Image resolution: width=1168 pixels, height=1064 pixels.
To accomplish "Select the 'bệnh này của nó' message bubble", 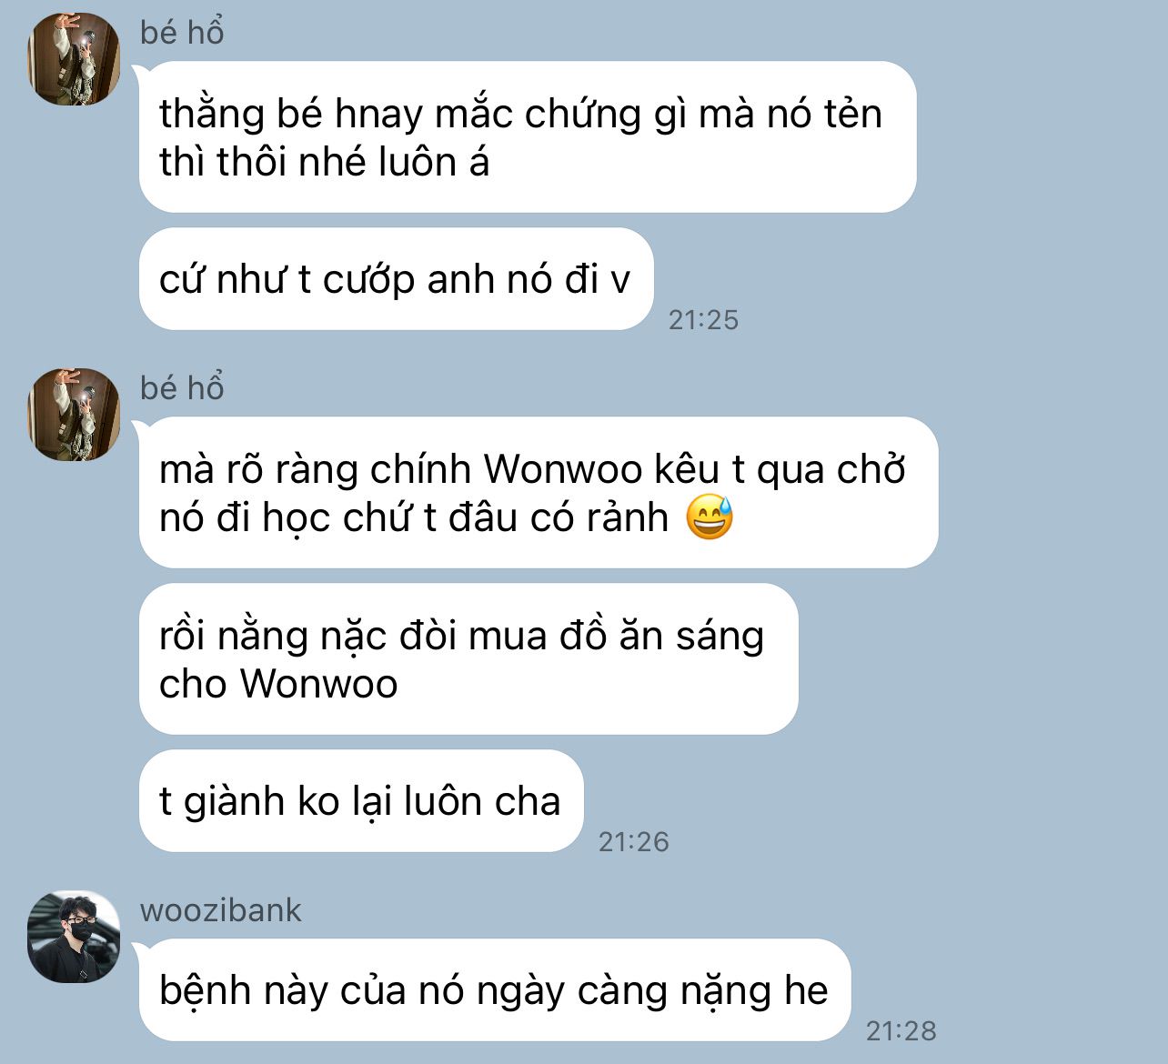I will pyautogui.click(x=495, y=990).
